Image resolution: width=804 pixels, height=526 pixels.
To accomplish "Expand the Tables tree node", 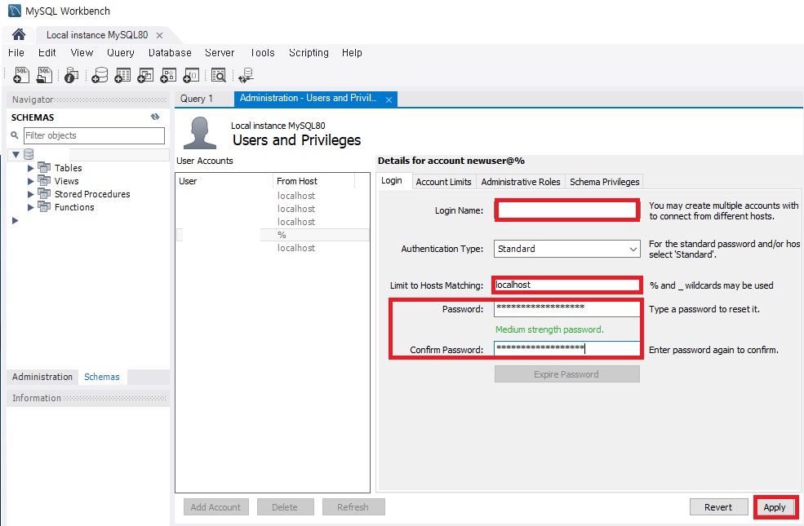I will click(x=30, y=168).
